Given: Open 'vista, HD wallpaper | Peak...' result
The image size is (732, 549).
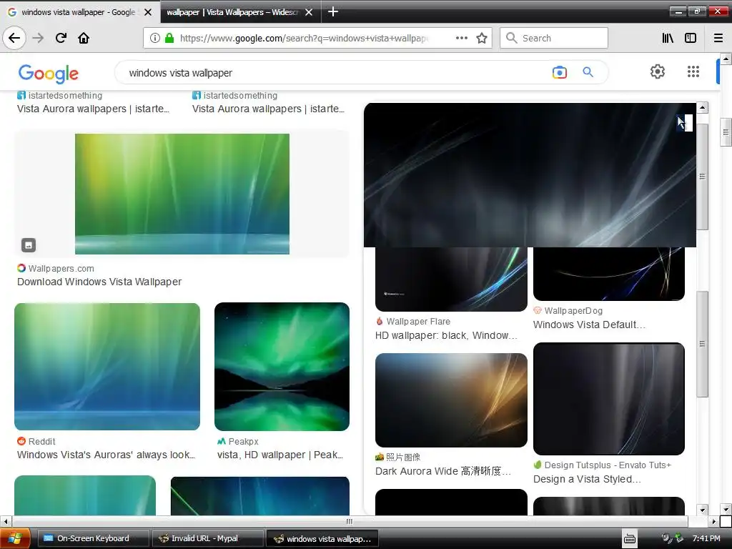Looking at the screenshot, I should [280, 455].
